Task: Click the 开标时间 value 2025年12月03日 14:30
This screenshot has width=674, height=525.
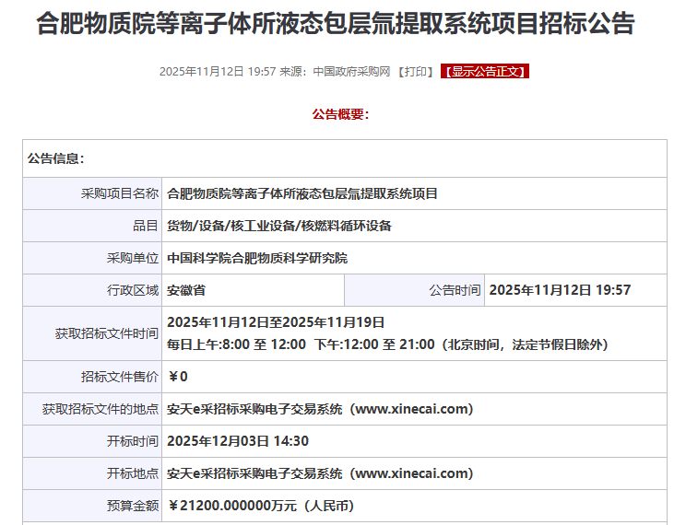Action: (x=238, y=441)
